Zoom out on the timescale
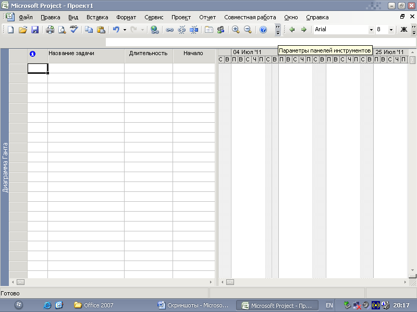Screen dimensions: 417x312 [248, 30]
